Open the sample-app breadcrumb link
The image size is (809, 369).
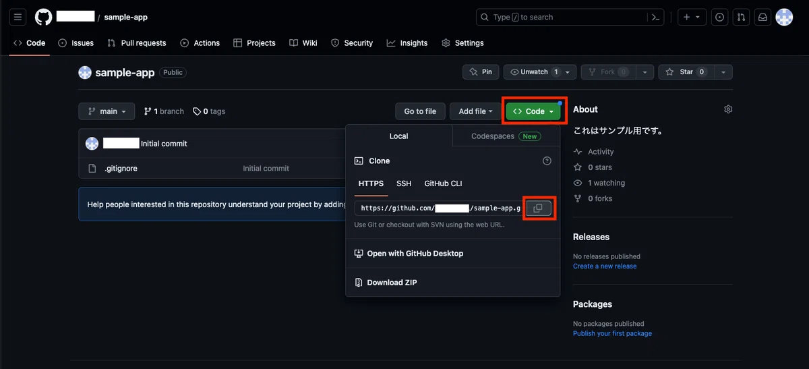pyautogui.click(x=125, y=17)
